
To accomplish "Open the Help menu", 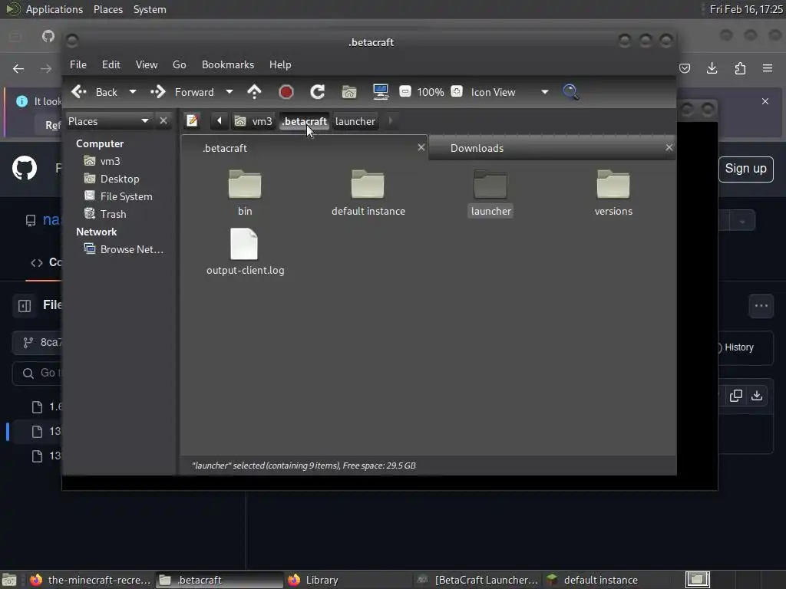I will (x=279, y=64).
